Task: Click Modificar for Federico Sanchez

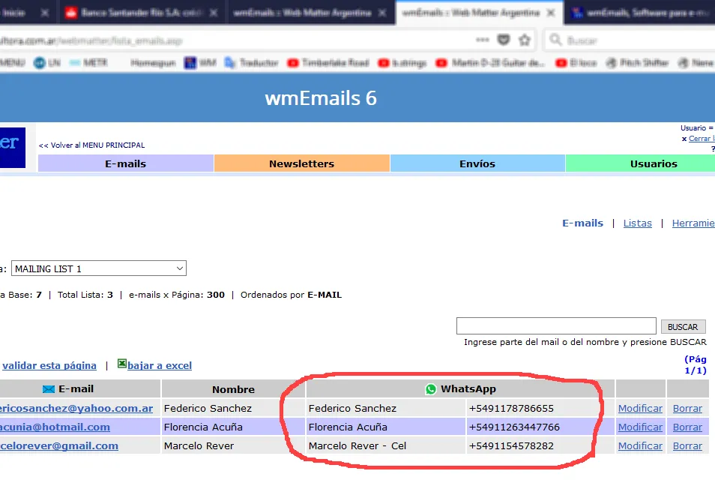Action: click(639, 409)
